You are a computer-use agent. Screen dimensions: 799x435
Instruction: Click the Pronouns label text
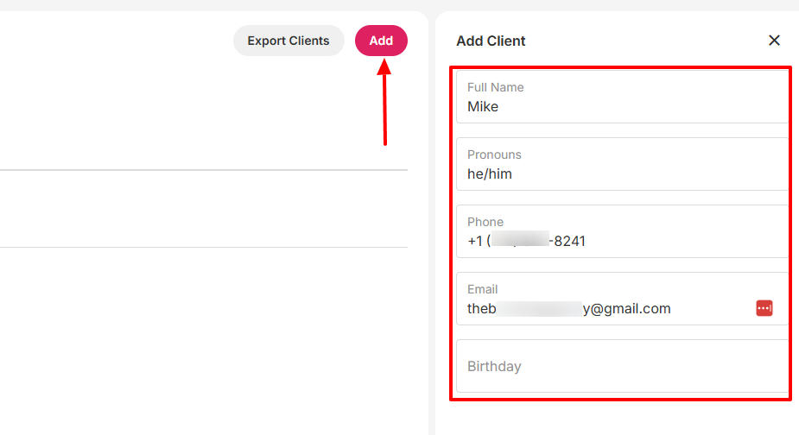point(494,154)
